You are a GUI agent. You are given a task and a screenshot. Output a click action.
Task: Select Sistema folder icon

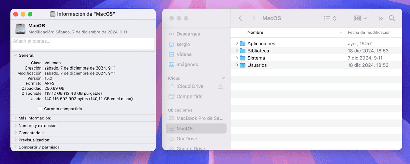pyautogui.click(x=243, y=58)
